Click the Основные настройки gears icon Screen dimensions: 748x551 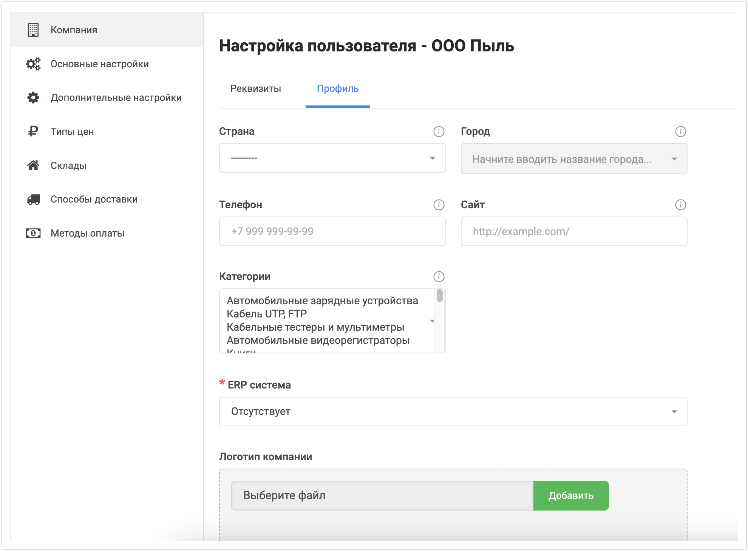tap(33, 64)
